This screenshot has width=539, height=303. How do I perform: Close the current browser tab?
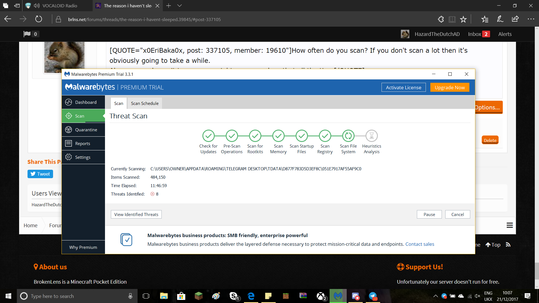tap(157, 6)
